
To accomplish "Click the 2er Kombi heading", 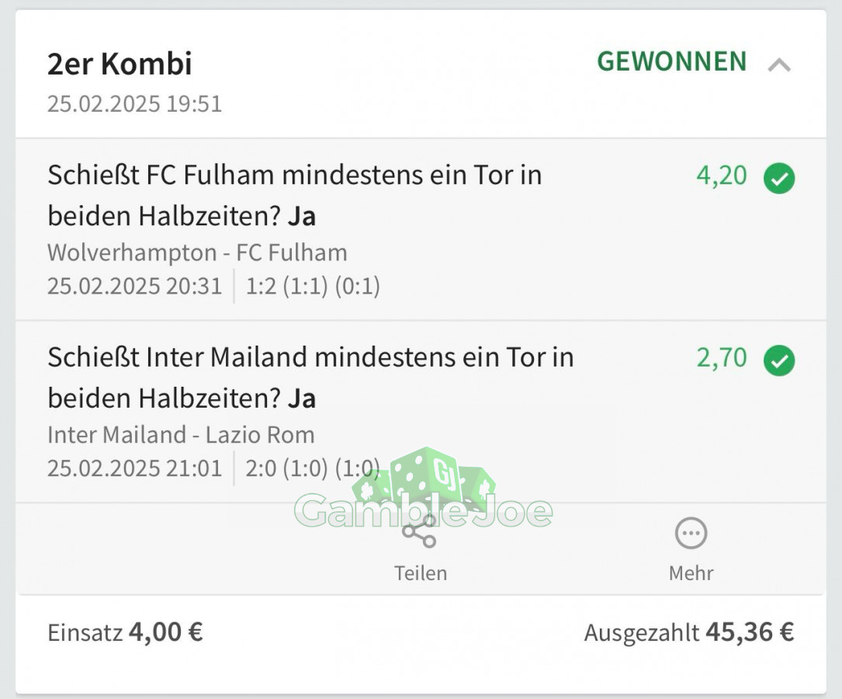I will tap(120, 64).
